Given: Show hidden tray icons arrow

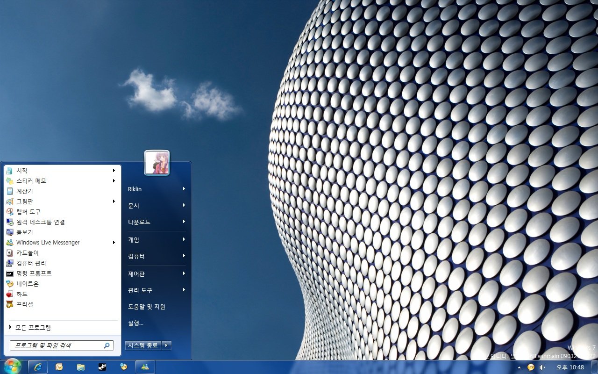Looking at the screenshot, I should click(x=519, y=367).
